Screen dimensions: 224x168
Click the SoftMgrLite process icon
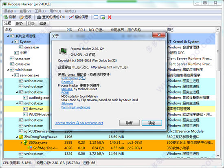[30, 148]
